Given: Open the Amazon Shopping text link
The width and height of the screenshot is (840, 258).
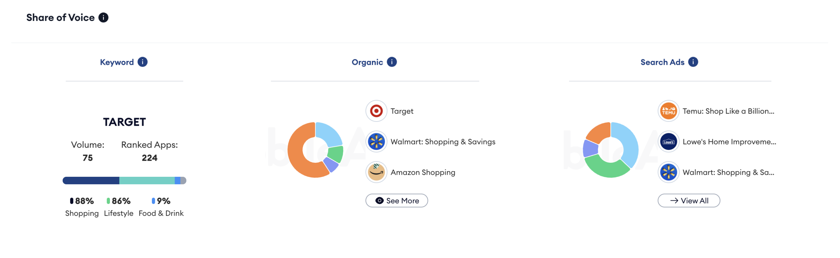Looking at the screenshot, I should (423, 172).
